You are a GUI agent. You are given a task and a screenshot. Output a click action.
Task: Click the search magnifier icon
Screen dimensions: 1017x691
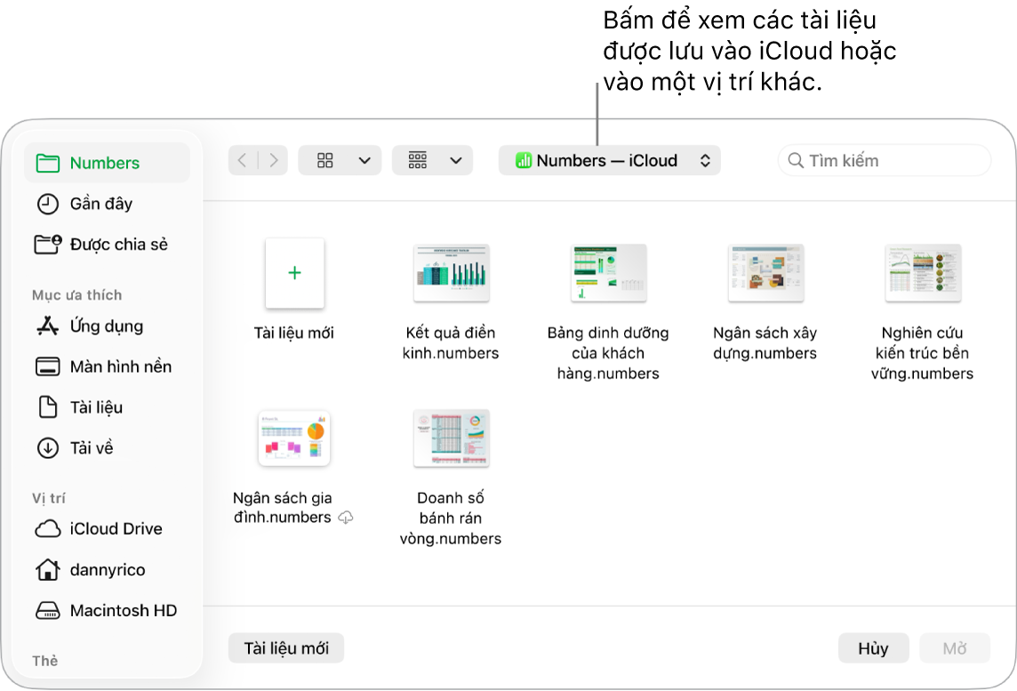795,160
